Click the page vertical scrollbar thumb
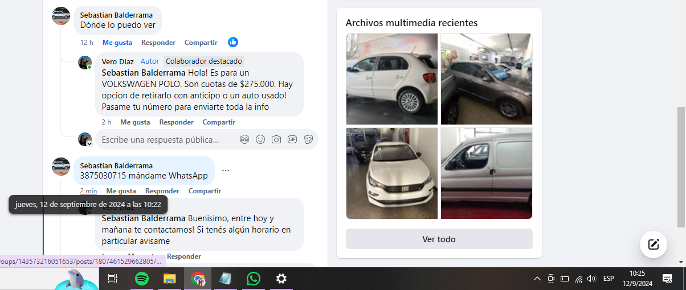686x290 pixels. pos(681,167)
